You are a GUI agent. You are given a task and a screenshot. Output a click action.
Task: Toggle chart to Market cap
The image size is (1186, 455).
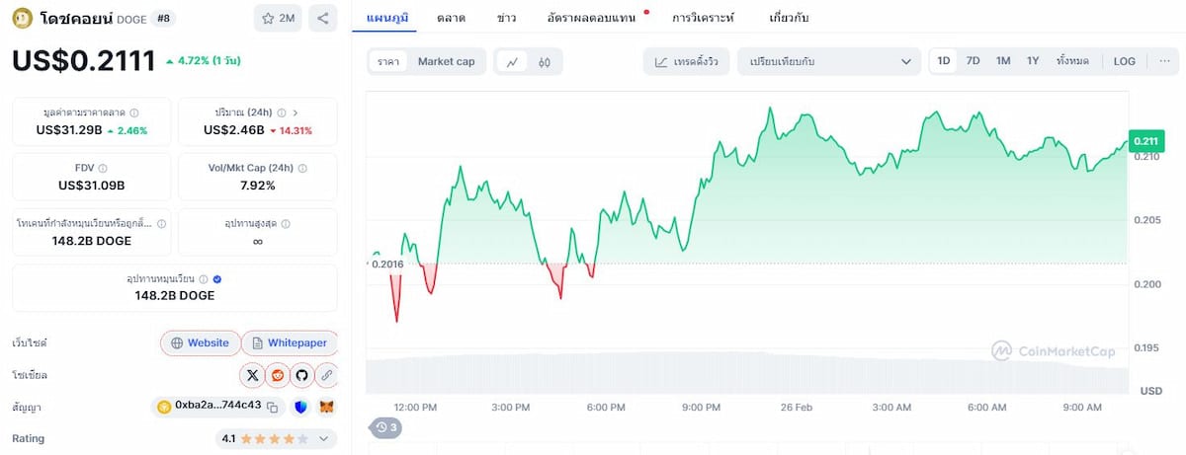[x=446, y=61]
